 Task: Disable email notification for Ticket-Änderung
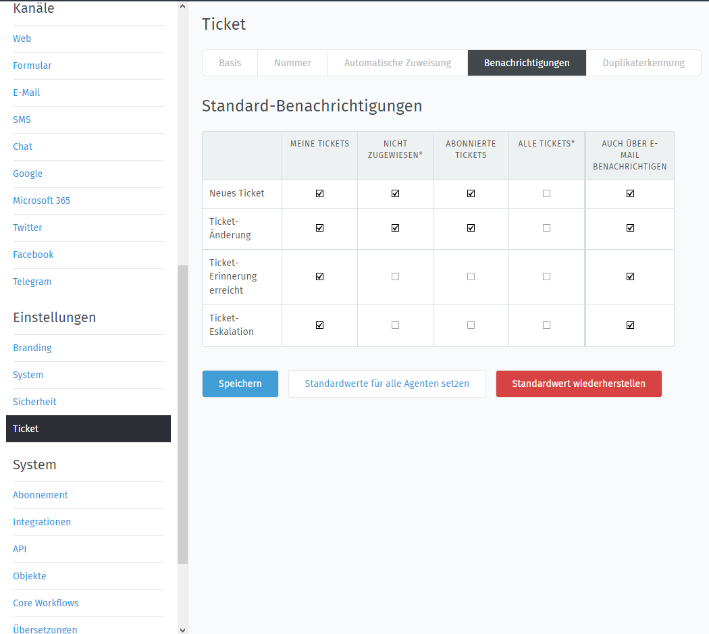pos(630,228)
